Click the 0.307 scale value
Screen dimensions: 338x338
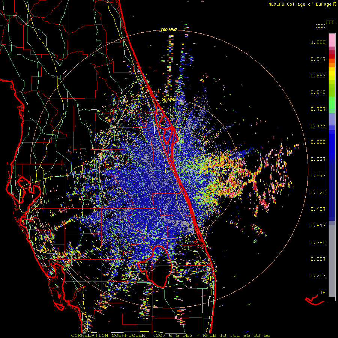(x=318, y=259)
